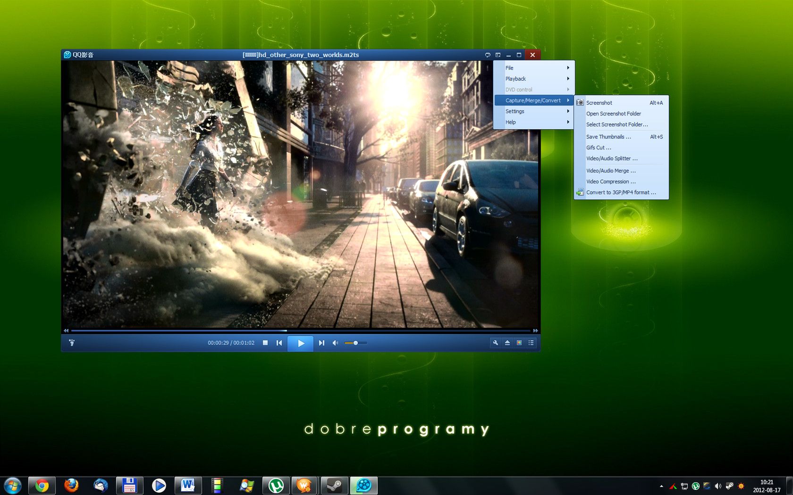Choose Video Compression …
The image size is (793, 495).
pos(621,181)
